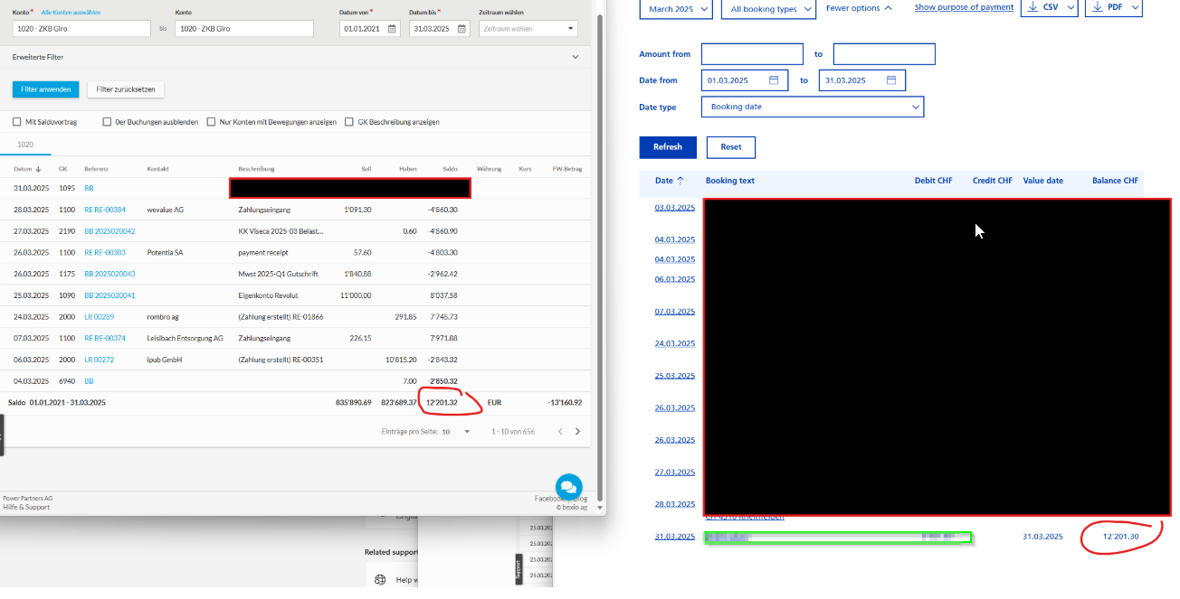Image resolution: width=1180 pixels, height=599 pixels.
Task: Go to previous page of ledger entries
Action: [x=560, y=432]
